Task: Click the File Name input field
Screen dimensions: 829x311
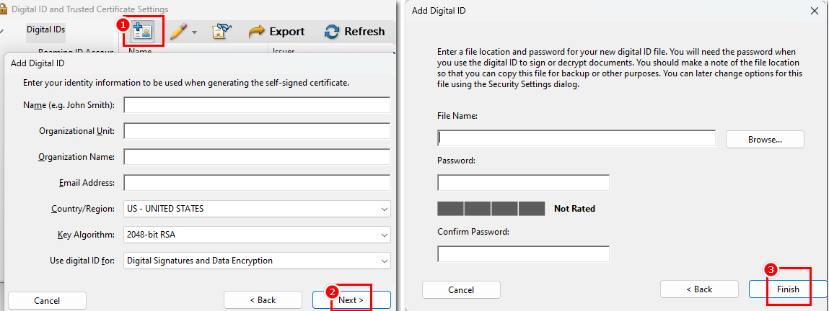Action: click(576, 138)
